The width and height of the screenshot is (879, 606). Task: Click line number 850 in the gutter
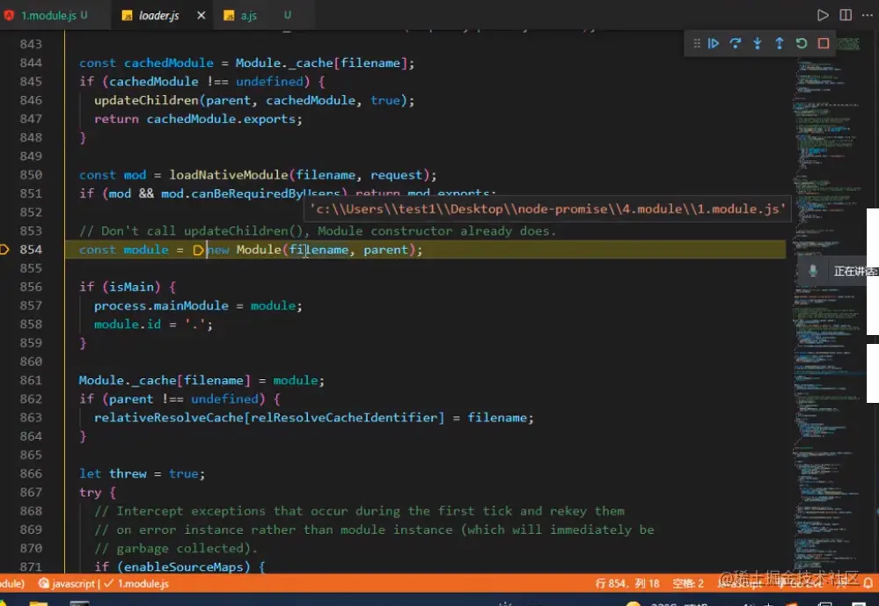click(x=31, y=175)
